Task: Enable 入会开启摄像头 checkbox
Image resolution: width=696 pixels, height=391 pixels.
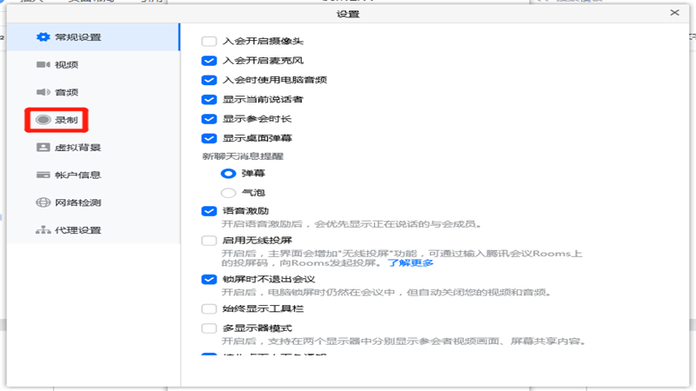Action: point(209,41)
